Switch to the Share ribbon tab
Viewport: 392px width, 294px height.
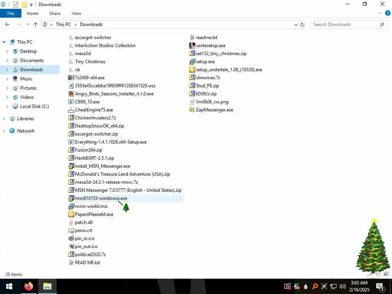(x=55, y=13)
